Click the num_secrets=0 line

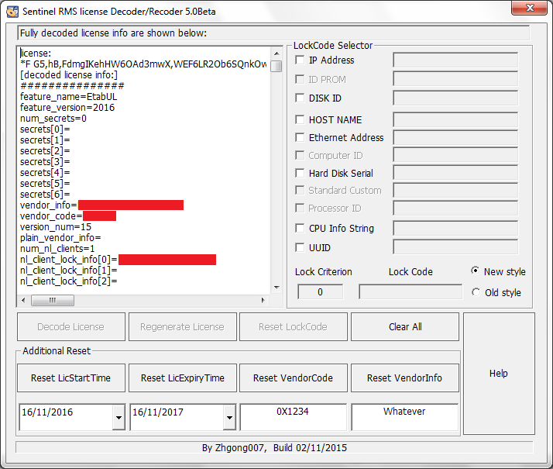tap(53, 119)
